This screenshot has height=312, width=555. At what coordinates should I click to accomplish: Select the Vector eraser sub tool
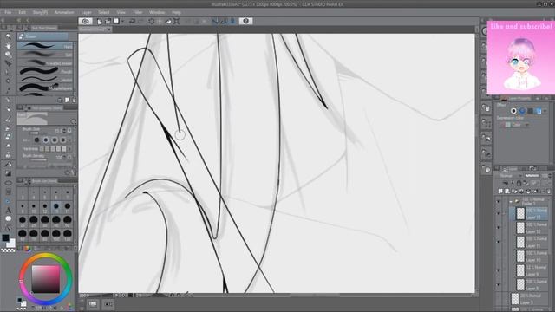pos(45,80)
